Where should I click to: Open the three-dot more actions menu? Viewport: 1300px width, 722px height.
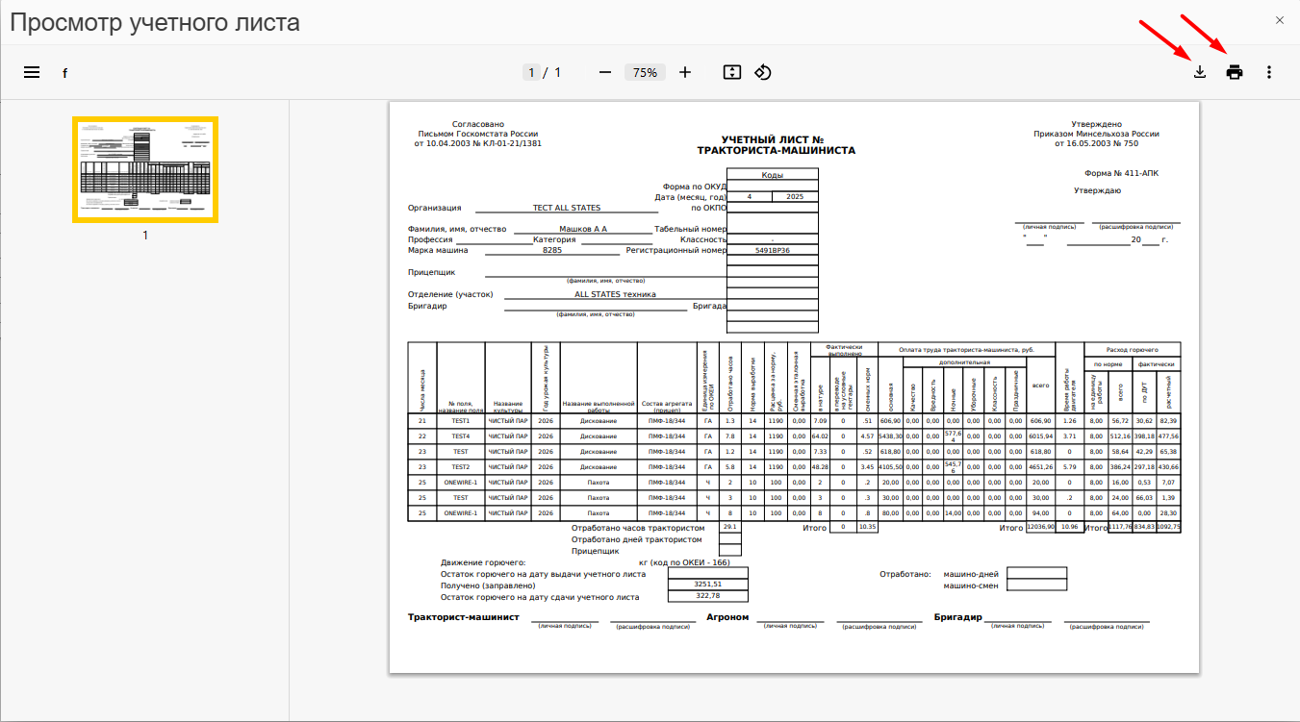[1269, 72]
